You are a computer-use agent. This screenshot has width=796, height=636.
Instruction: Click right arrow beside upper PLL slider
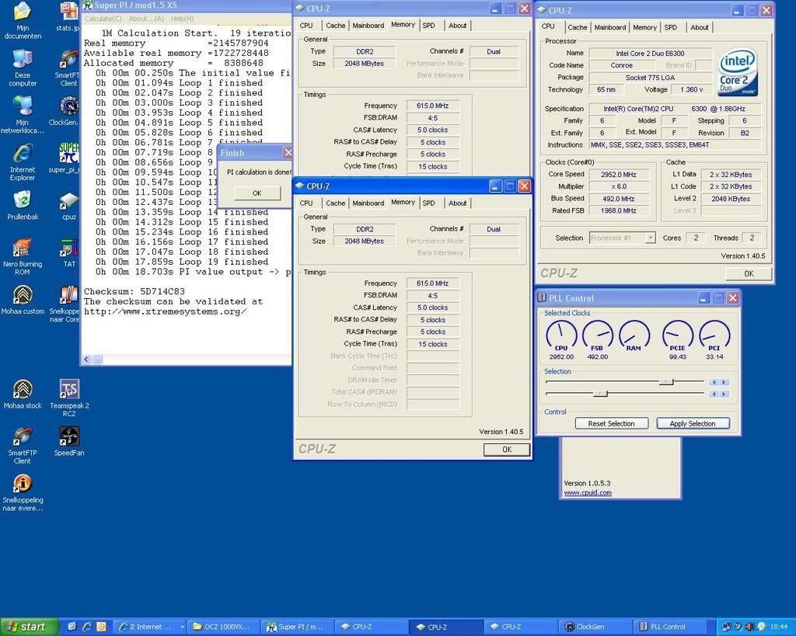point(724,382)
